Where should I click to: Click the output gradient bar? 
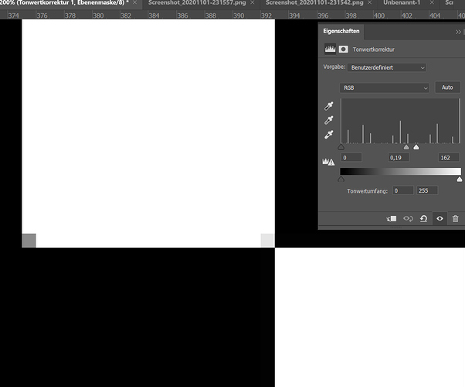pos(400,172)
